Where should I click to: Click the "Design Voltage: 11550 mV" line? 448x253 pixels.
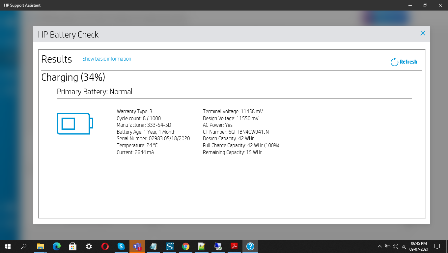coord(231,118)
